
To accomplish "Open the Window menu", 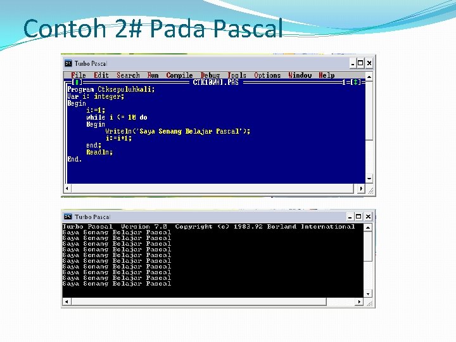I will coord(300,75).
